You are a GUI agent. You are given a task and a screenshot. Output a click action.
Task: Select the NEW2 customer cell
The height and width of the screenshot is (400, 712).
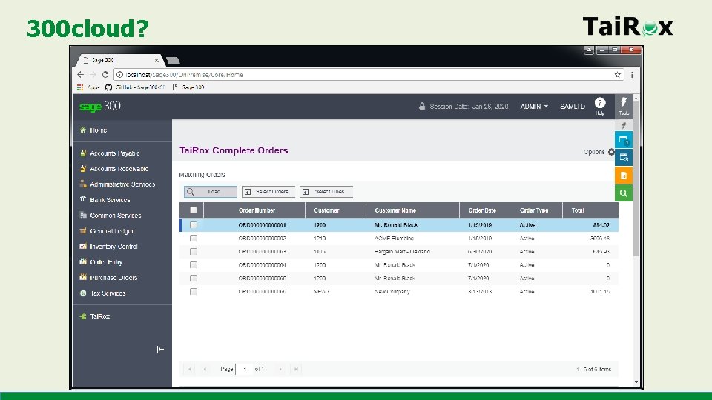pos(321,292)
